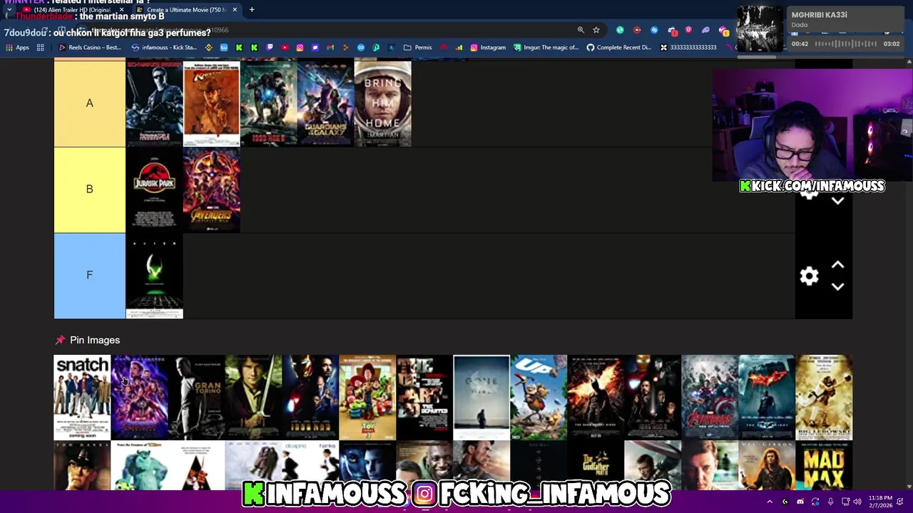Image resolution: width=913 pixels, height=513 pixels.
Task: Pick Avengers Infinity War poster in tier B
Action: coord(211,190)
